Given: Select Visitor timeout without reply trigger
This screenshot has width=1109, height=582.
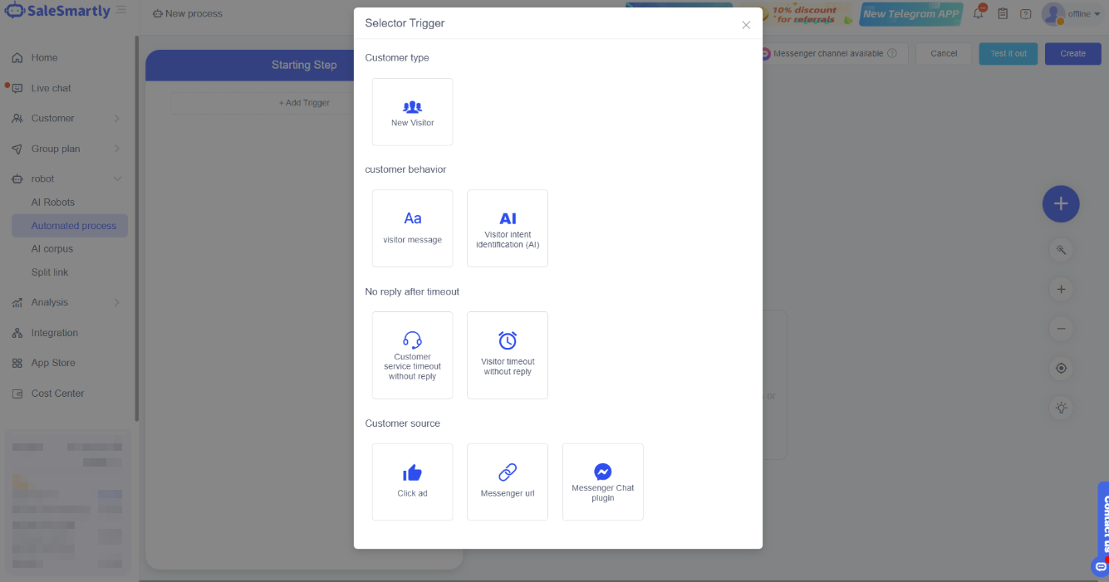Looking at the screenshot, I should (507, 355).
